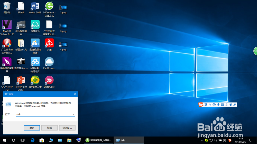Select the 百度音乐 desktop icon
This screenshot has height=144, width=257.
point(35,25)
